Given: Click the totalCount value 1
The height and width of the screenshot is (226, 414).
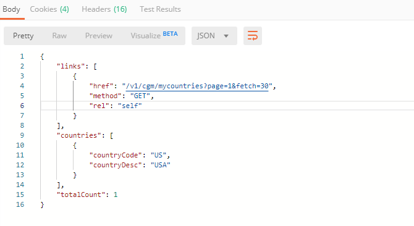Looking at the screenshot, I should pos(116,195).
